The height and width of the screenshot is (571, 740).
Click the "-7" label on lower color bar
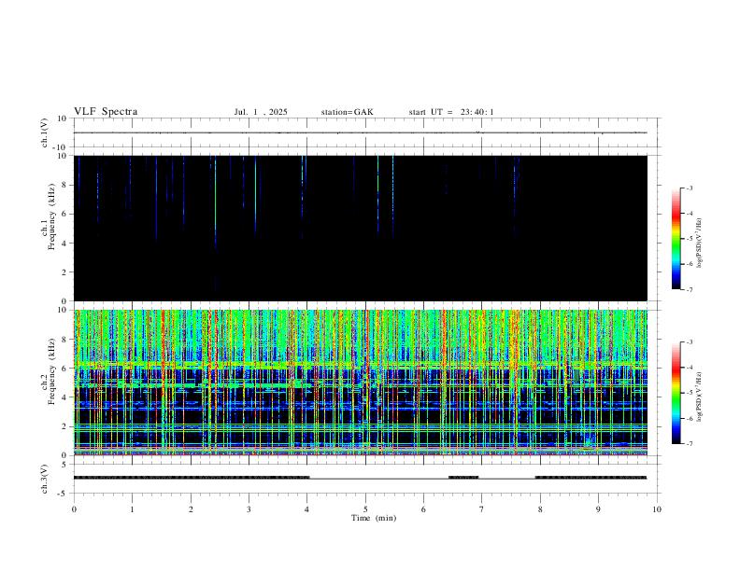click(690, 443)
